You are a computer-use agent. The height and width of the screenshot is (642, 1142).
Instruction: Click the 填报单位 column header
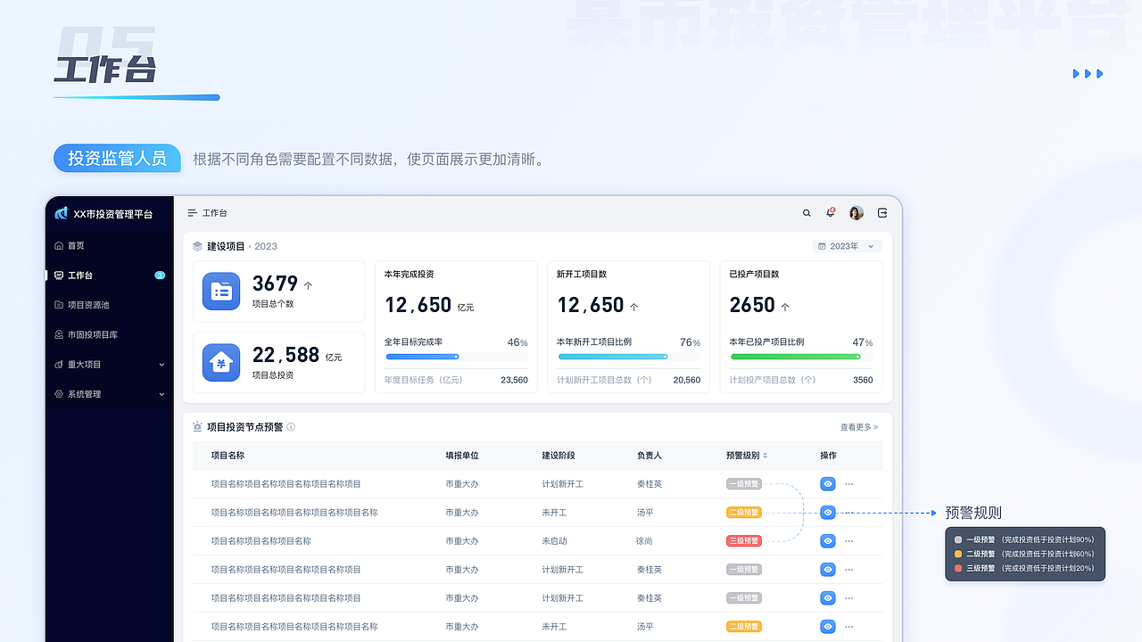(x=462, y=456)
